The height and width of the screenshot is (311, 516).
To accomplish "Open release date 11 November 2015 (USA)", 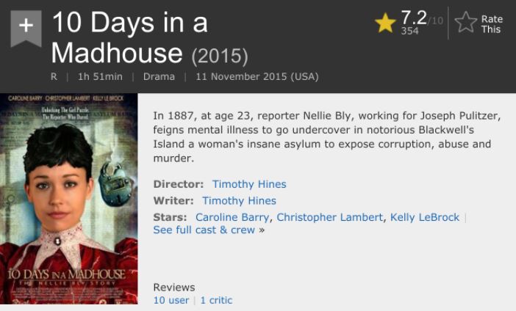I will point(257,76).
